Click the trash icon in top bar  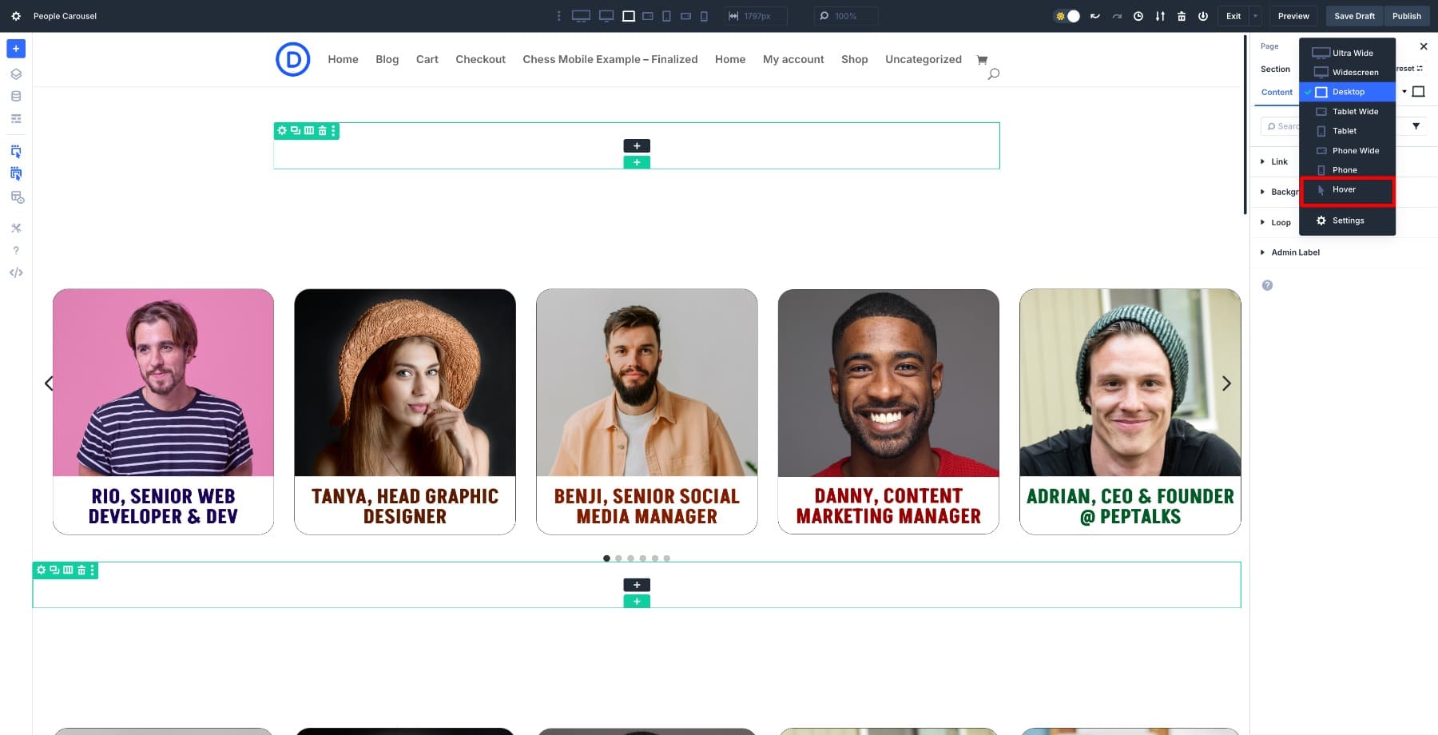tap(1182, 16)
